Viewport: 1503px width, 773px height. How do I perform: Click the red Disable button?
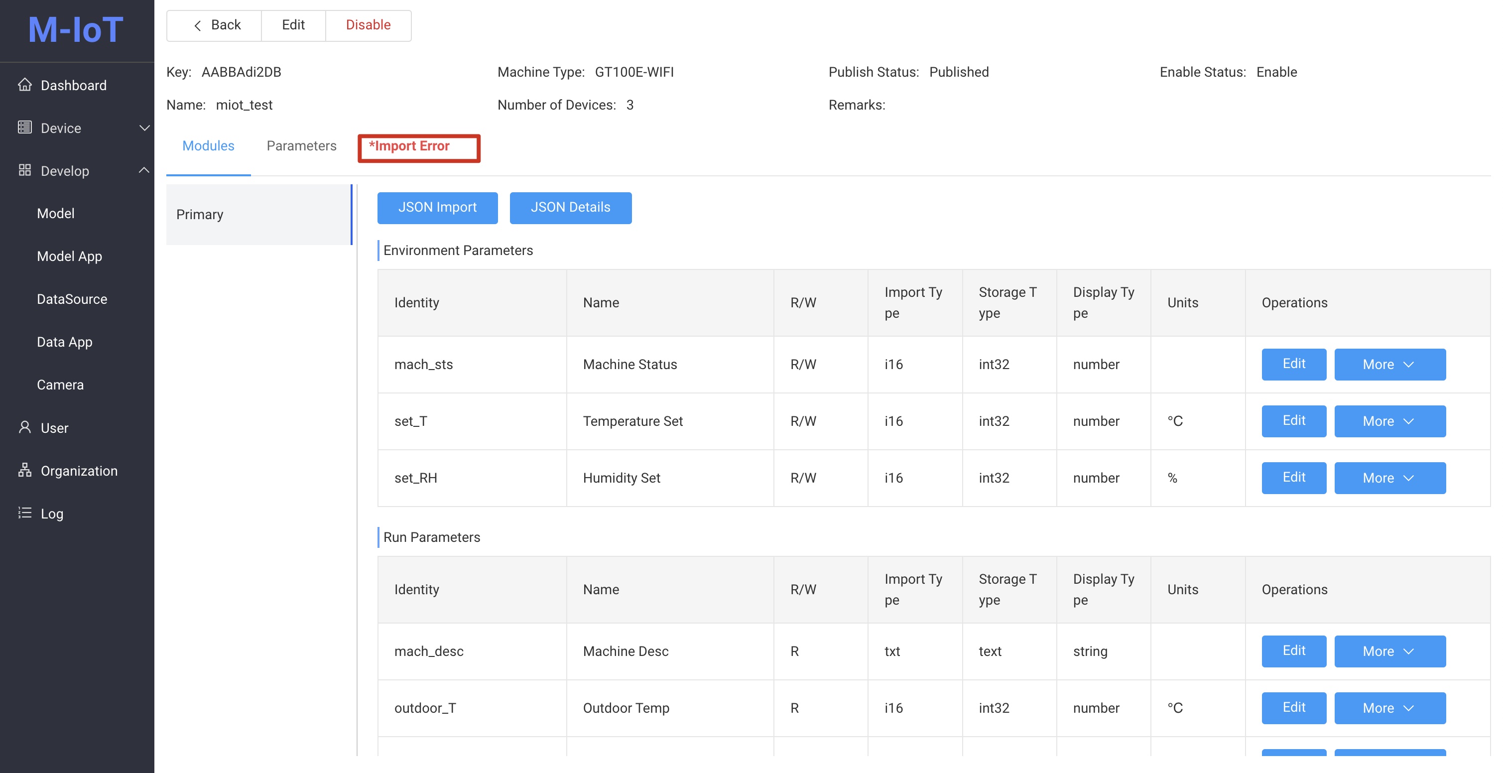tap(368, 25)
